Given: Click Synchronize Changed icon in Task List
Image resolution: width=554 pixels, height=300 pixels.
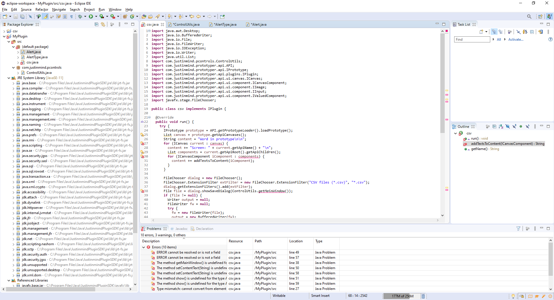Looking at the screenshot, I should 540,32.
